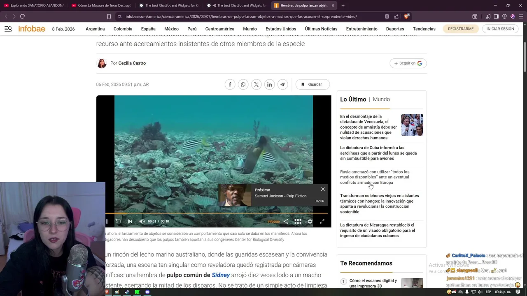The image size is (527, 296).
Task: Enter video fullscreen mode
Action: pos(322,221)
